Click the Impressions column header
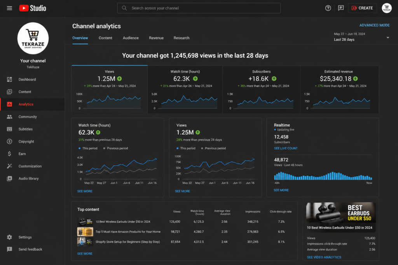Image resolution: width=398 pixels, height=265 pixels. [x=253, y=212]
